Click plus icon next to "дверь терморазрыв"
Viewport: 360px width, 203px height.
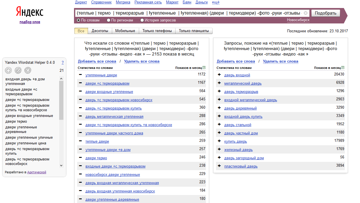pyautogui.click(x=219, y=91)
